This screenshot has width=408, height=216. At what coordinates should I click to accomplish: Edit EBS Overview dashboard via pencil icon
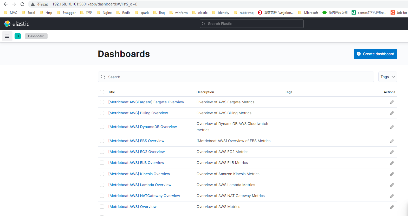(392, 141)
